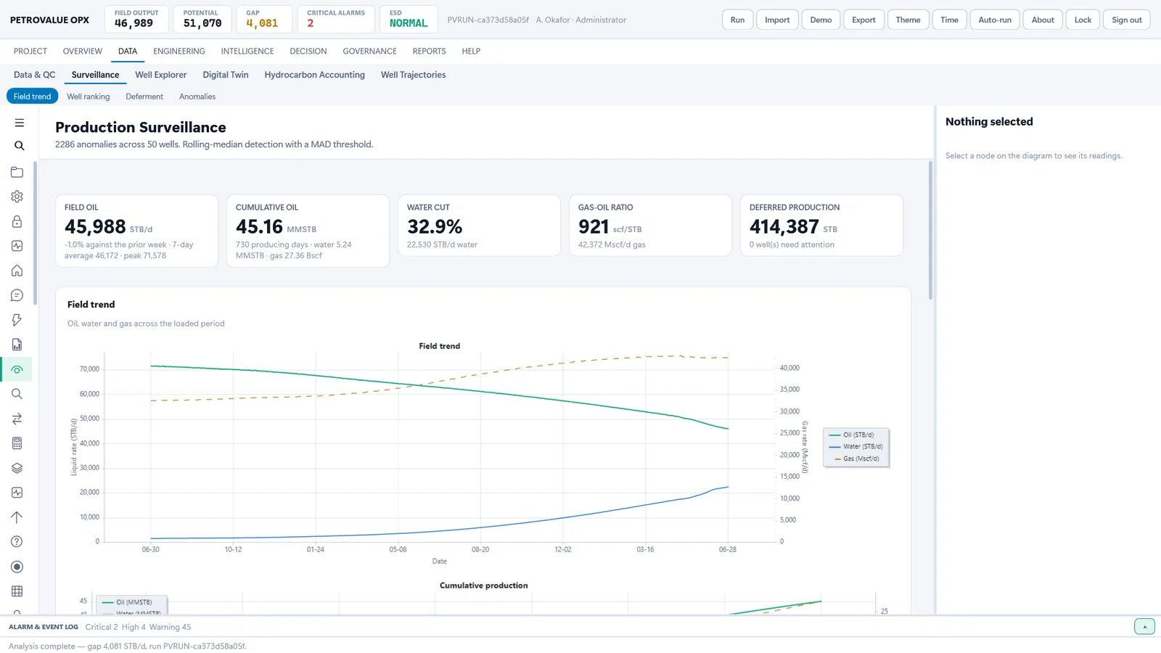
Task: Select the Surveillance sub-tab
Action: tap(95, 75)
